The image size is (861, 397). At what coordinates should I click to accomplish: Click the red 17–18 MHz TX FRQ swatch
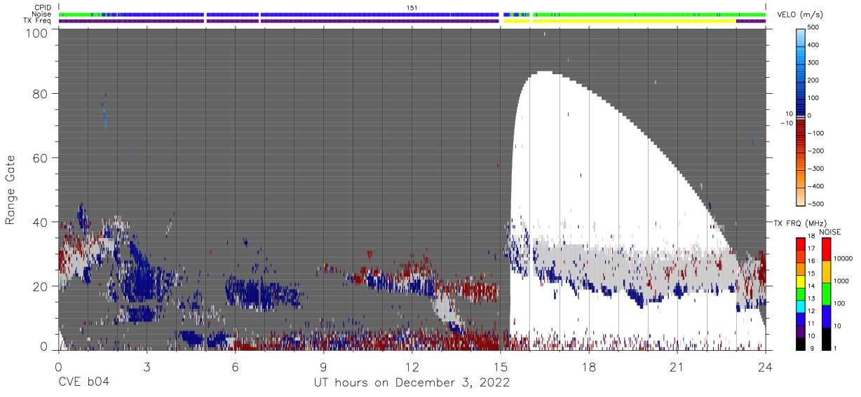[800, 244]
